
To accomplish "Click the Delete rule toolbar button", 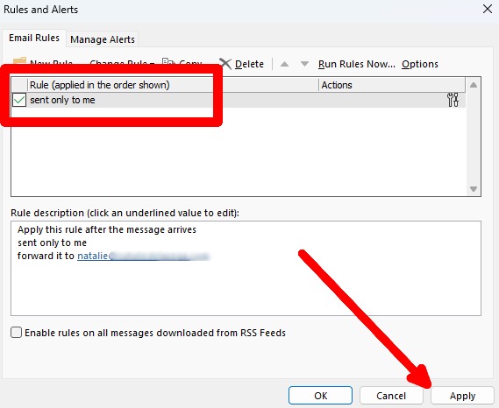I will [242, 64].
